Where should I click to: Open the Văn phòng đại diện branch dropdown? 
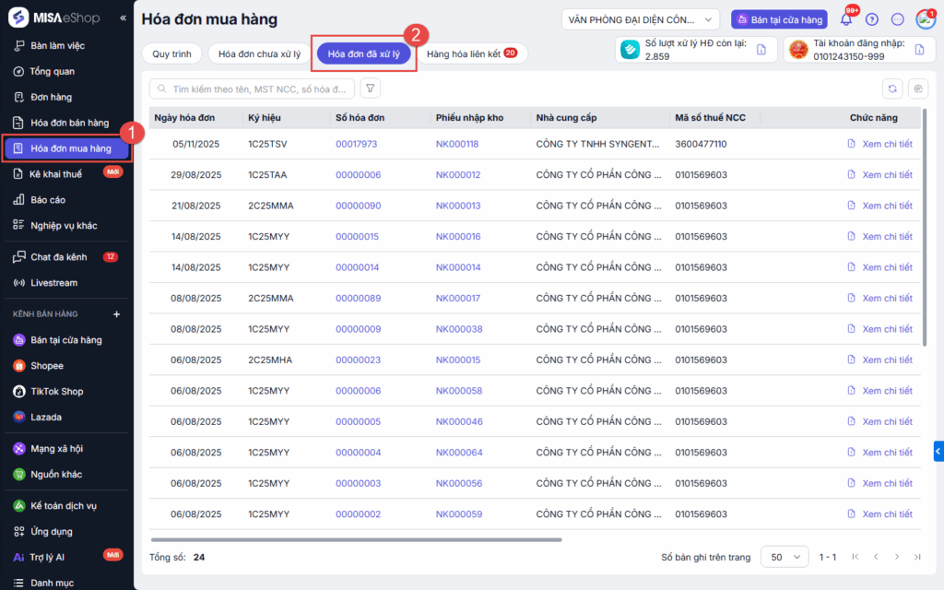(x=641, y=19)
